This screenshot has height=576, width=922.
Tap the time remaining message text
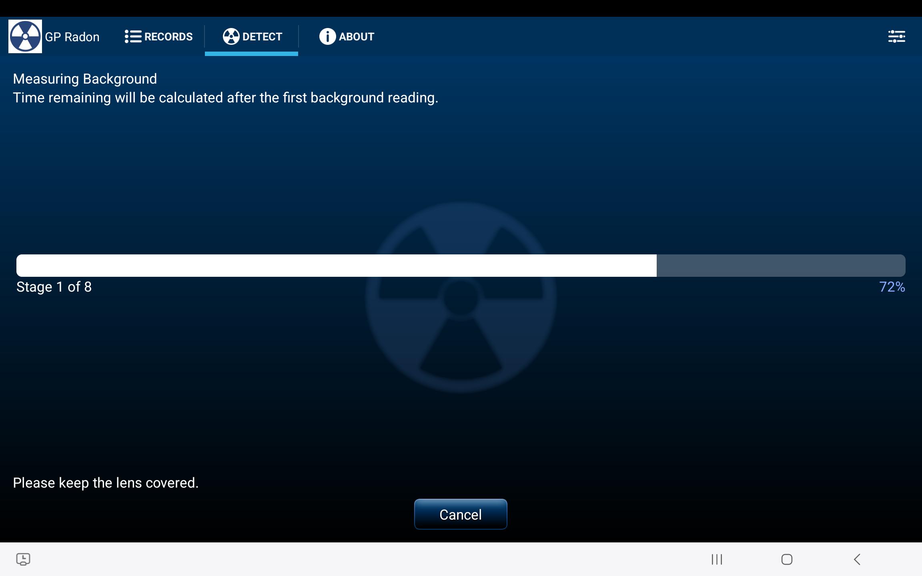pos(226,98)
